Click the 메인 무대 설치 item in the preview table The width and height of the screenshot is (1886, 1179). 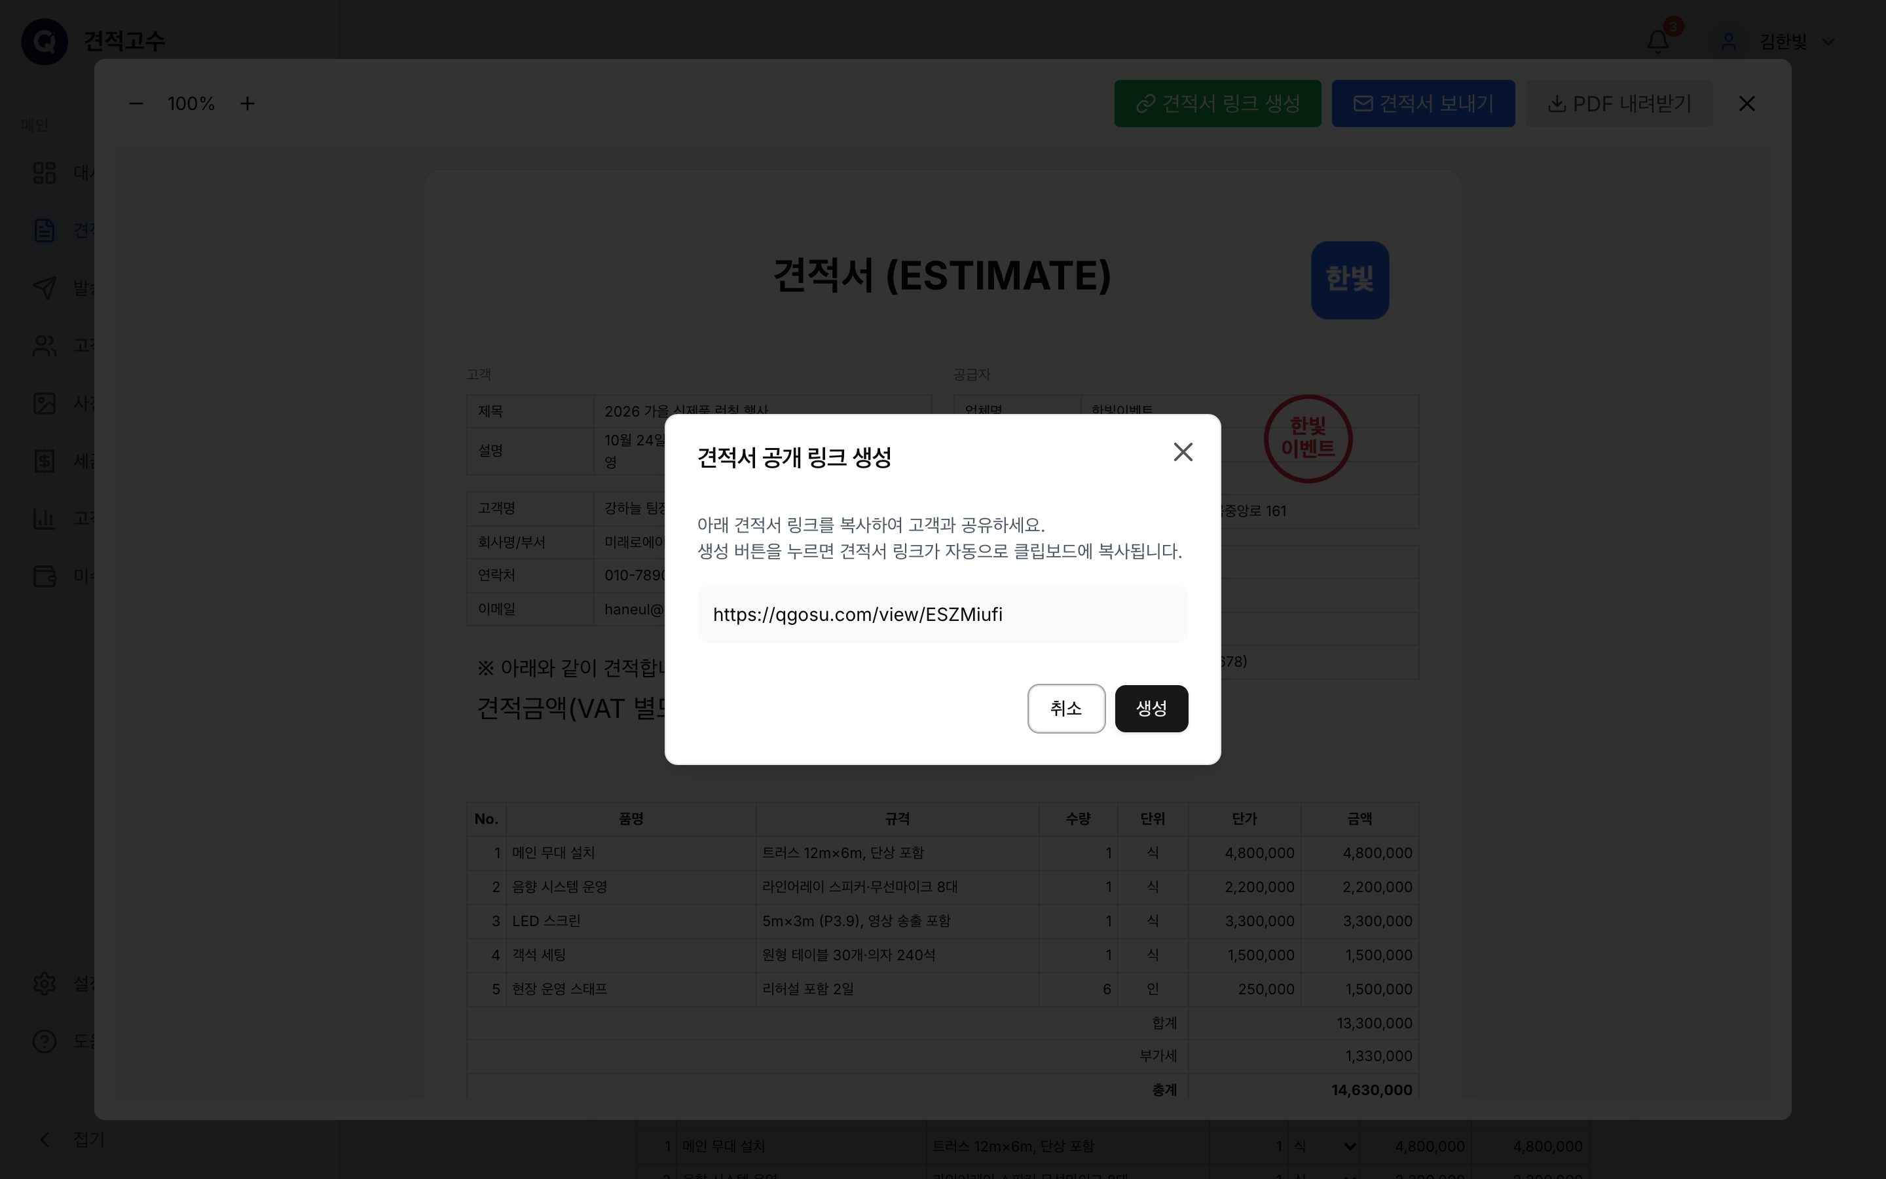pyautogui.click(x=553, y=852)
